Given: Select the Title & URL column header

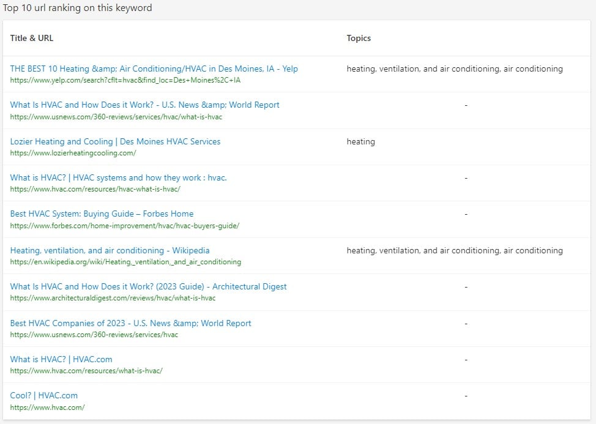Looking at the screenshot, I should [x=32, y=38].
